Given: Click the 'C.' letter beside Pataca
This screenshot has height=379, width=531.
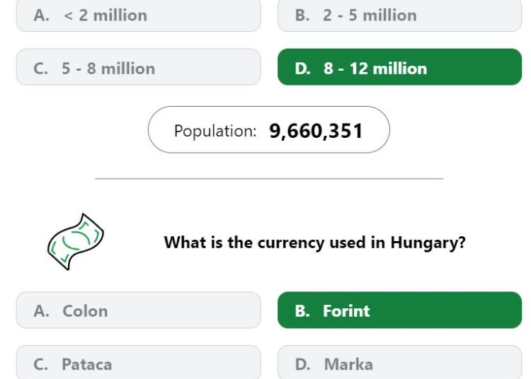Looking at the screenshot, I should click(40, 364).
